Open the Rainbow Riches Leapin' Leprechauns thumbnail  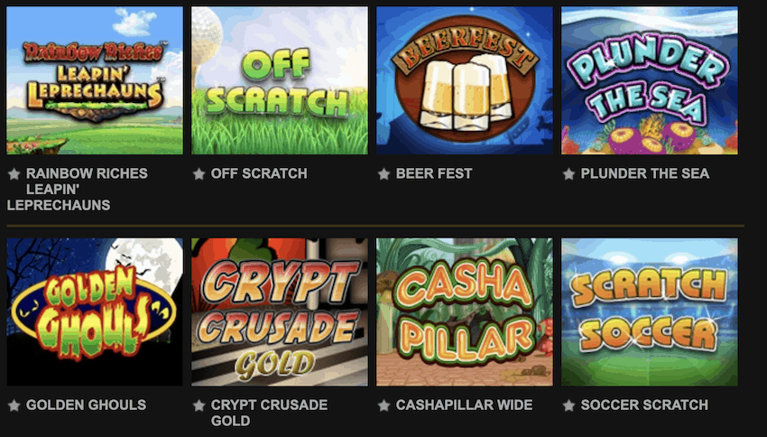point(95,80)
